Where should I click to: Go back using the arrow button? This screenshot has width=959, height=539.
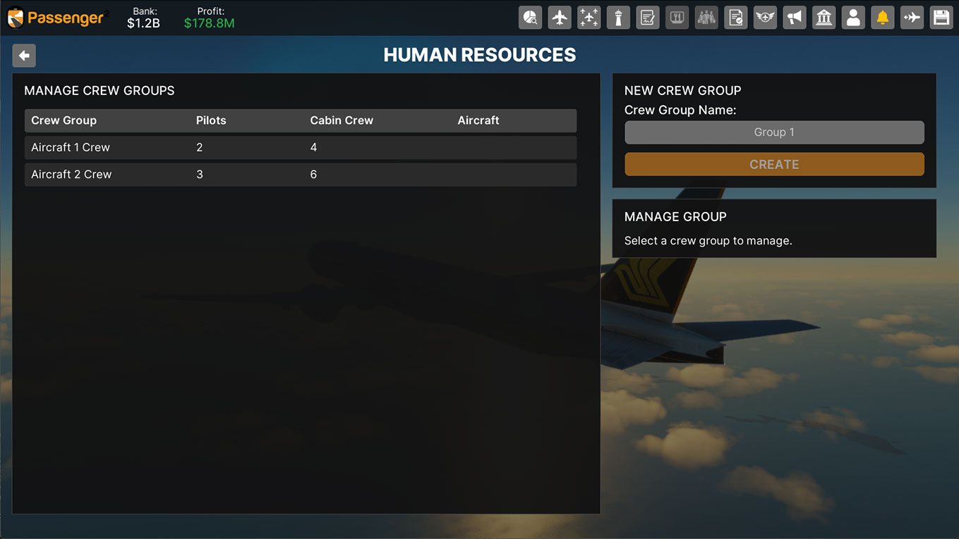click(24, 56)
